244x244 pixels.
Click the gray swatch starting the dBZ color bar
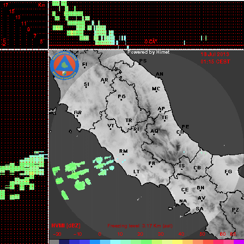pos(54,242)
